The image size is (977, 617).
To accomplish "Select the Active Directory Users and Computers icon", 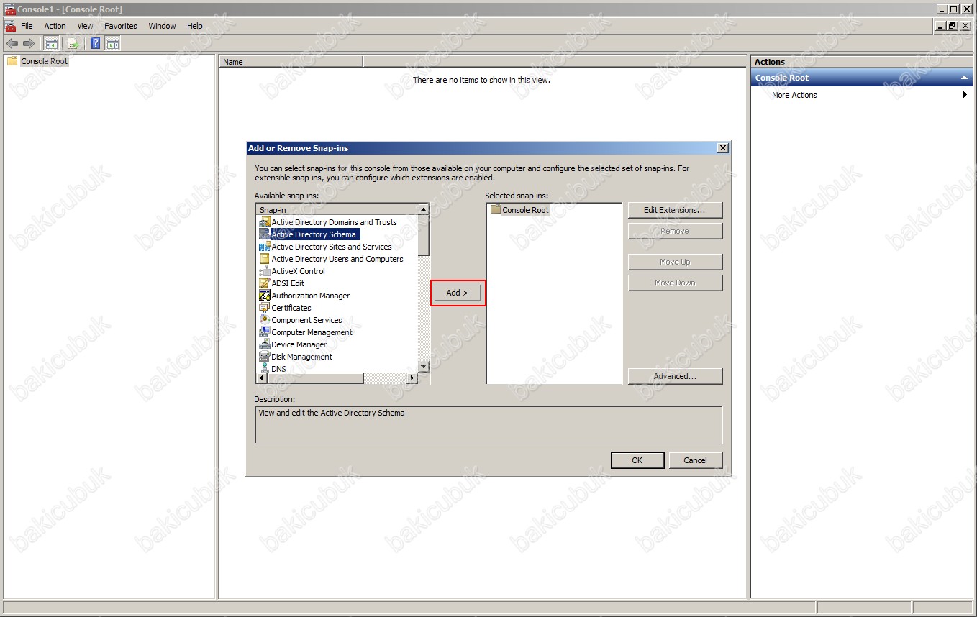I will click(x=265, y=259).
